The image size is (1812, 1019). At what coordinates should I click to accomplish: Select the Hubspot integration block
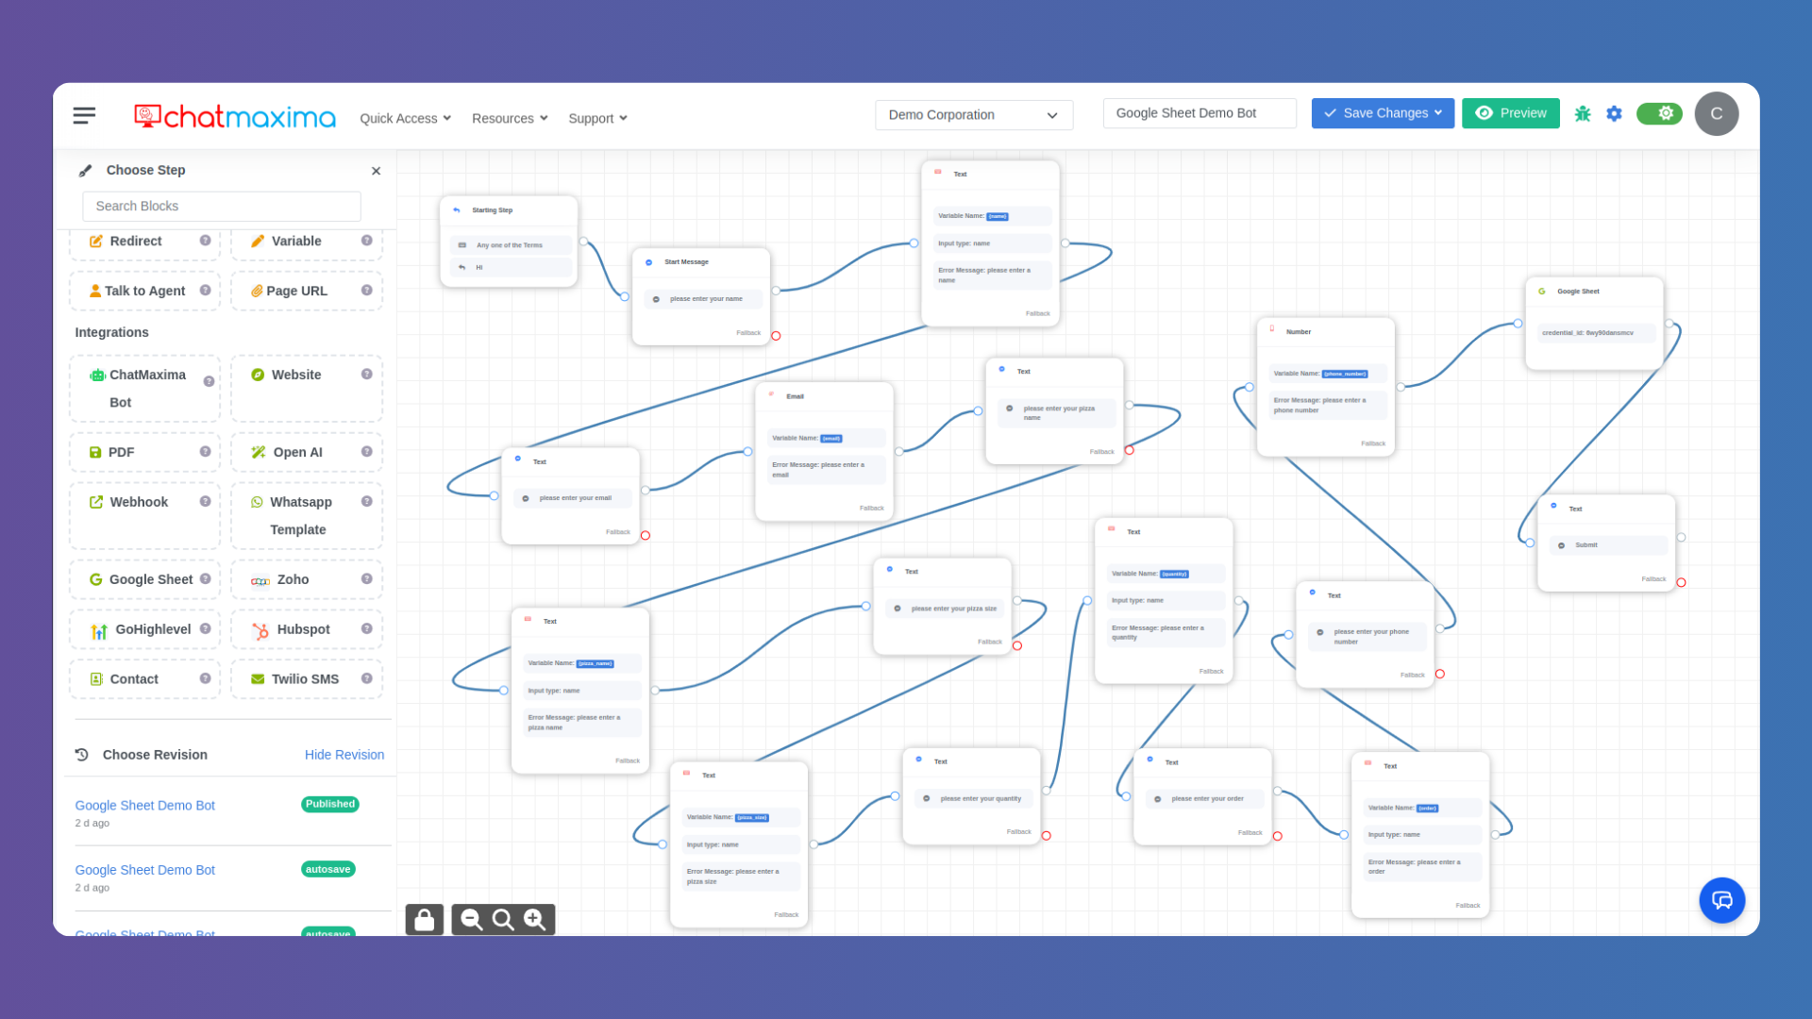(303, 629)
